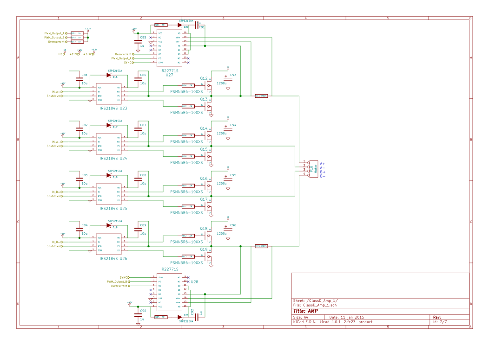Click the Shutdown label below IN_A+

pyautogui.click(x=54, y=96)
